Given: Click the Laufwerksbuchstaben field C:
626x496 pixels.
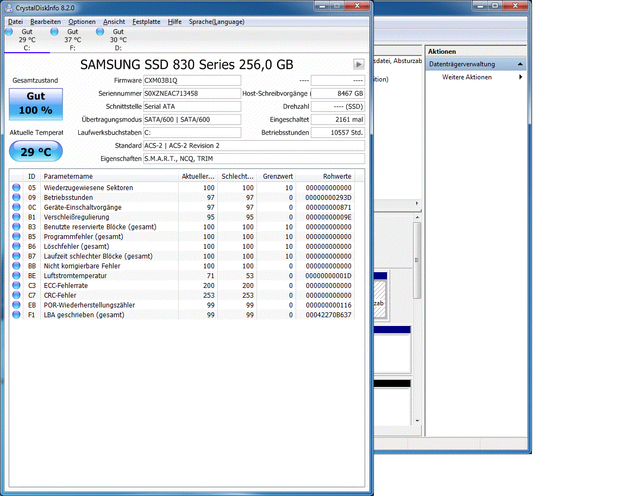Looking at the screenshot, I should pyautogui.click(x=192, y=133).
